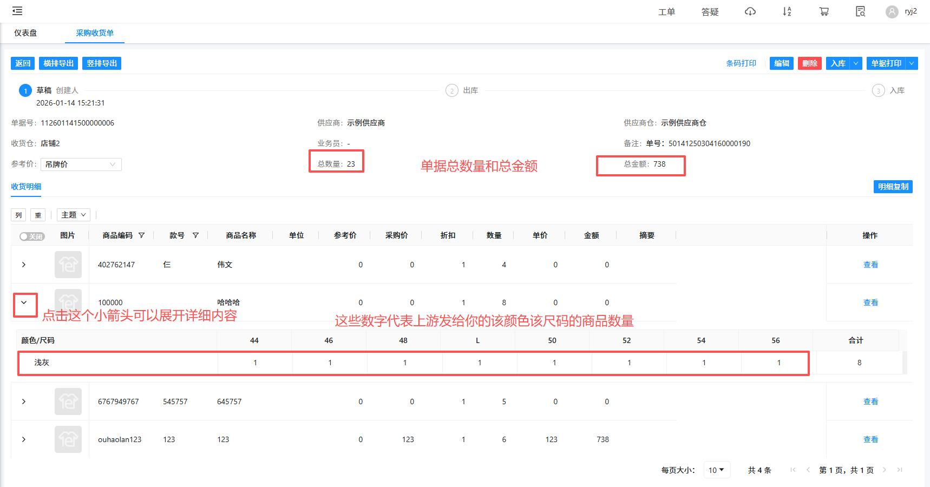Open the cloud download icon
The width and height of the screenshot is (930, 487).
[x=750, y=11]
